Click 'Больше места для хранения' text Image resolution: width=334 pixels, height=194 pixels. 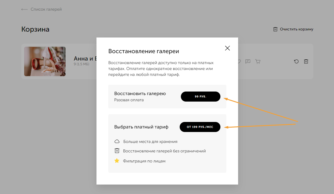tap(150, 141)
